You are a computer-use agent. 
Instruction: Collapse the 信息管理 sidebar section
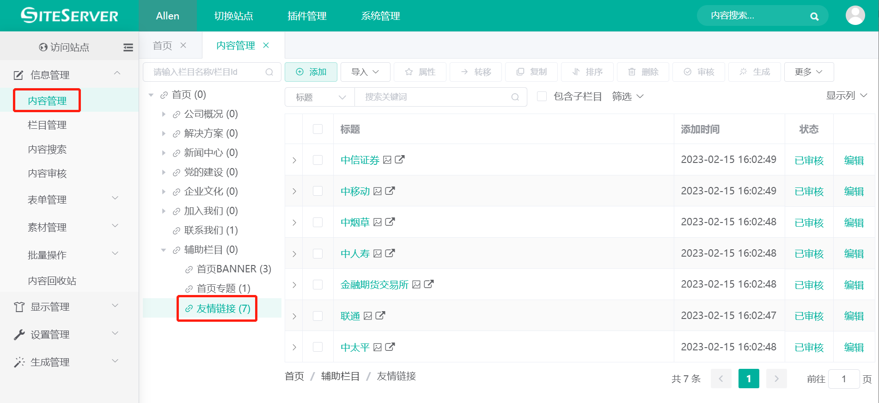click(117, 73)
